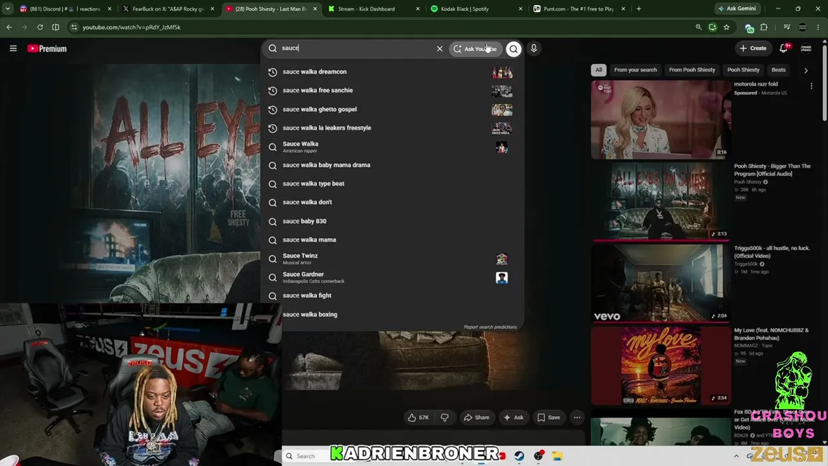828x466 pixels.
Task: Save the video to a playlist
Action: pos(549,417)
